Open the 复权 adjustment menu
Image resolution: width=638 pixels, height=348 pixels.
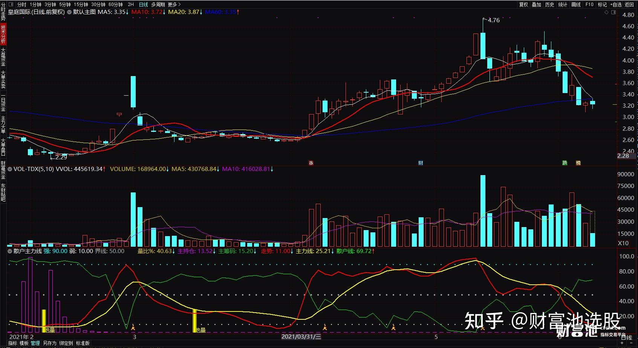524,5
